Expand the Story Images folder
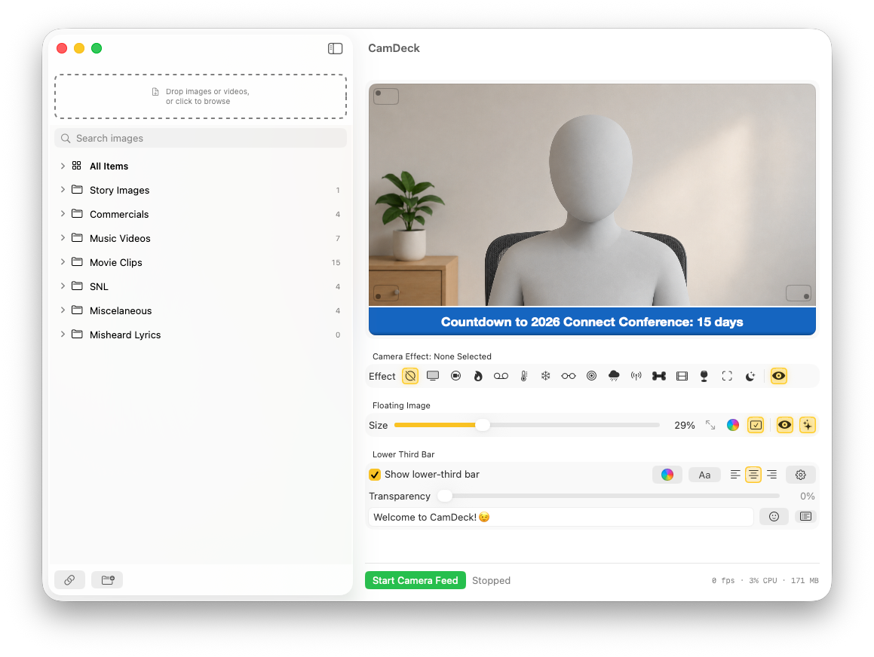874x657 pixels. [x=63, y=190]
